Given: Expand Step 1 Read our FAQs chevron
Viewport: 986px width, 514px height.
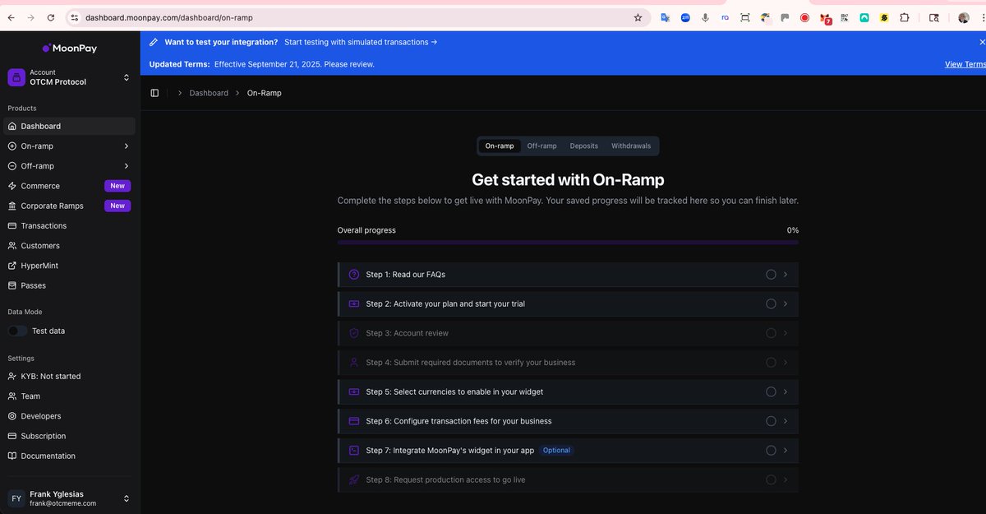Looking at the screenshot, I should [786, 275].
